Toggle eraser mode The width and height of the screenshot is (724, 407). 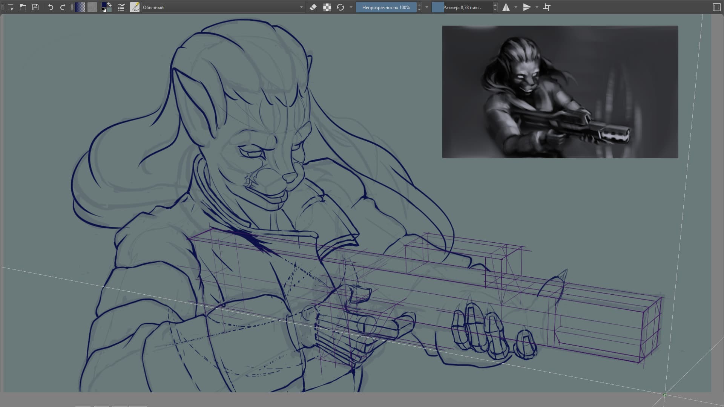tap(313, 7)
